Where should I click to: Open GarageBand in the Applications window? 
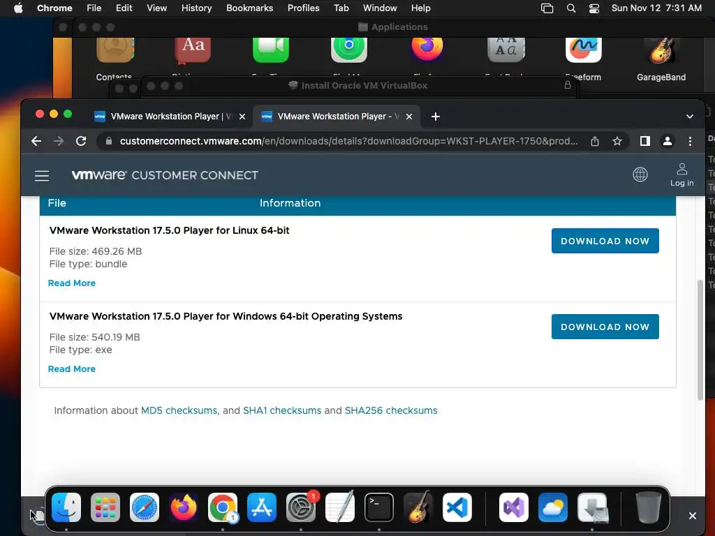click(661, 59)
